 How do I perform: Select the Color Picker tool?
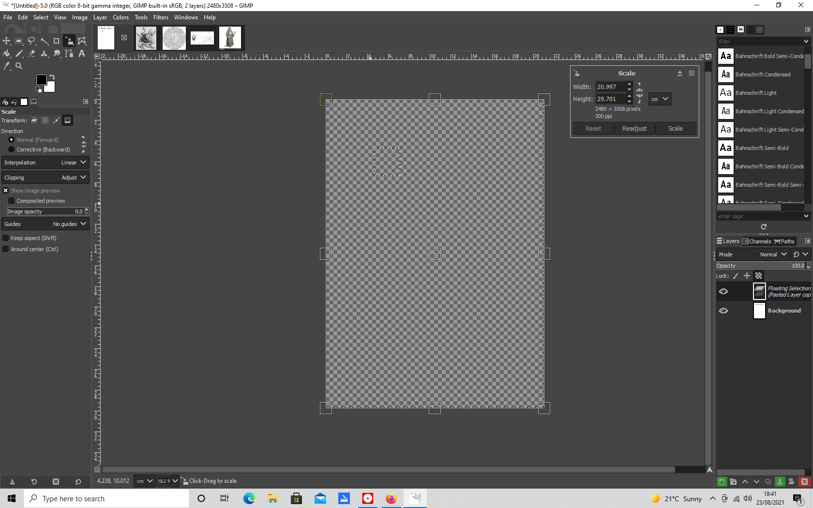pyautogui.click(x=6, y=66)
